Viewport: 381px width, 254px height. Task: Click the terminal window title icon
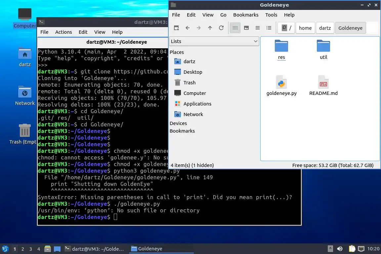41,22
